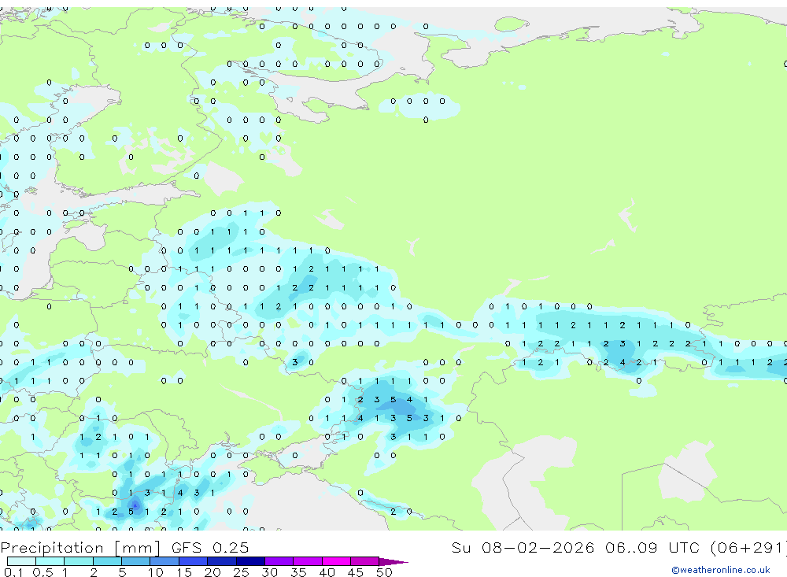Click the '40' legend scale label
Screen dimensions: 787x577
327,572
